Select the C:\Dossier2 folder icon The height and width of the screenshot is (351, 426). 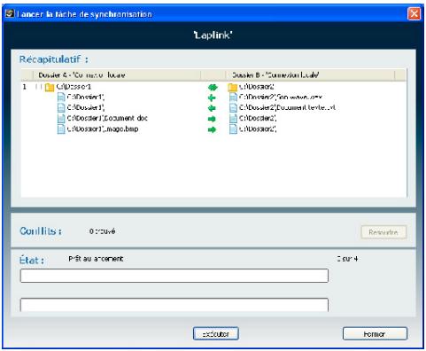pos(233,87)
